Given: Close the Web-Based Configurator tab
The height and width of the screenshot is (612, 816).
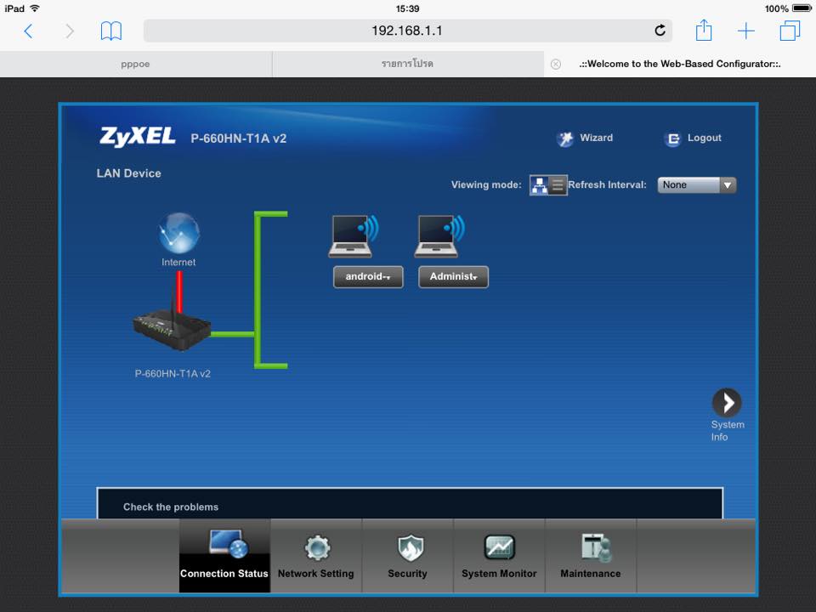Looking at the screenshot, I should tap(556, 64).
